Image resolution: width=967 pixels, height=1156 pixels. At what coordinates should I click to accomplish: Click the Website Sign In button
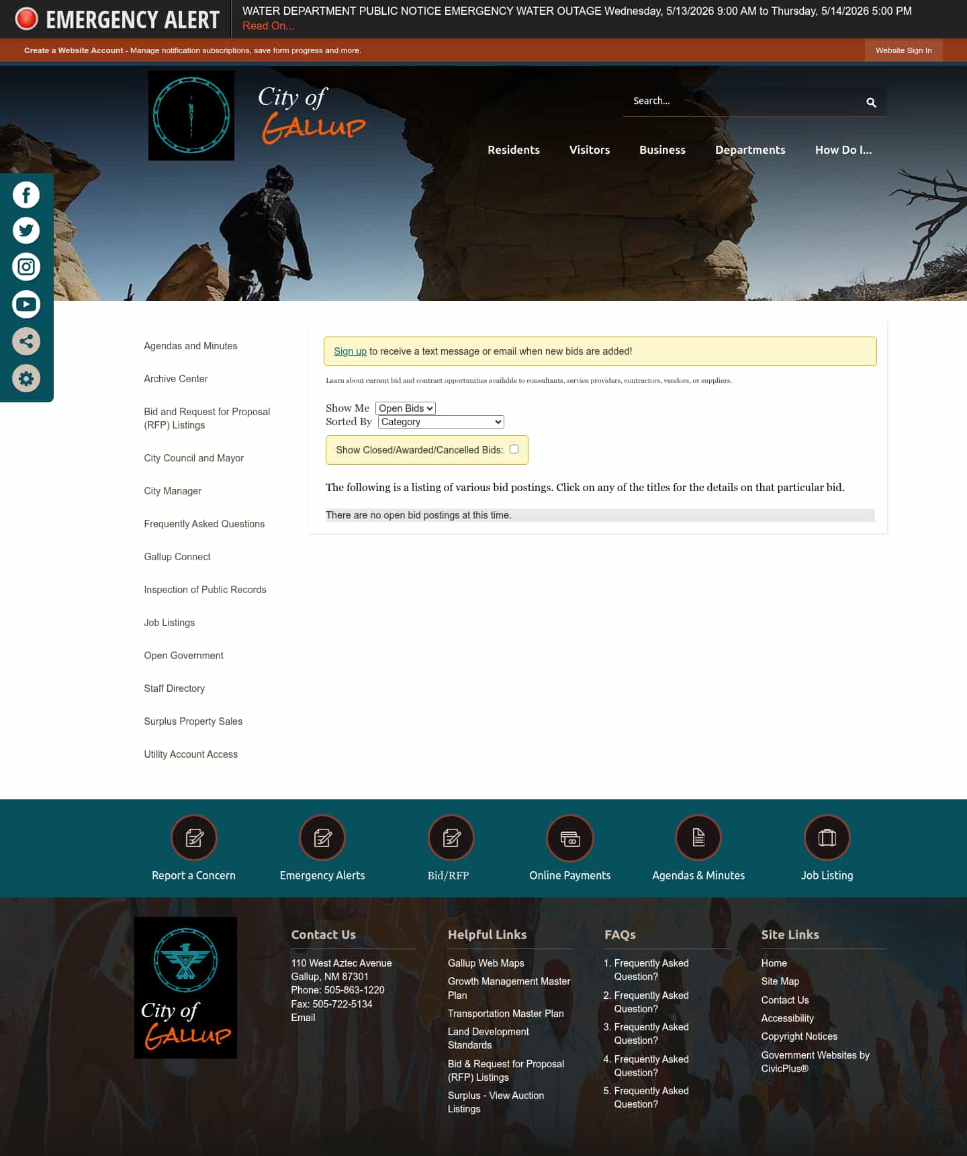(903, 50)
